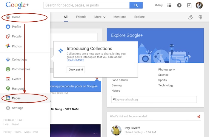This screenshot has height=137, width=209.
Task: Click the blue search magnifier button
Action: pyautogui.click(x=136, y=5)
